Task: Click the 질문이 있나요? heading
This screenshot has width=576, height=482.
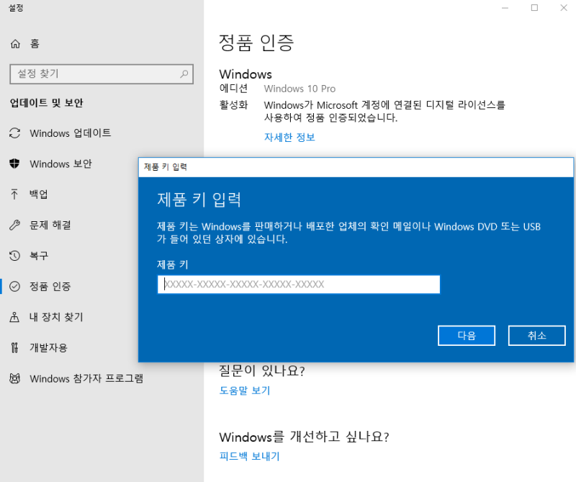Action: tap(262, 370)
